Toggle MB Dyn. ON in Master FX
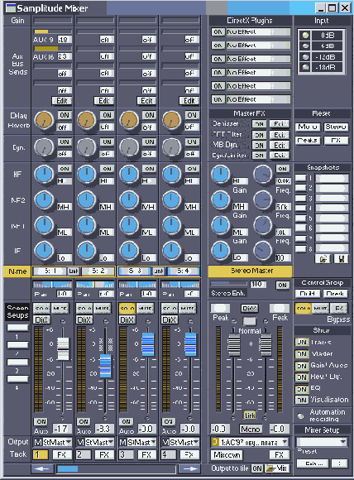The image size is (354, 480). (259, 145)
